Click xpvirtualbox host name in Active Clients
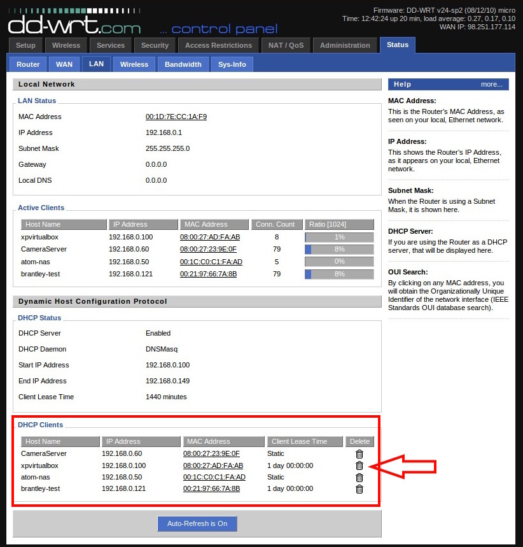This screenshot has height=547, width=523. point(39,238)
